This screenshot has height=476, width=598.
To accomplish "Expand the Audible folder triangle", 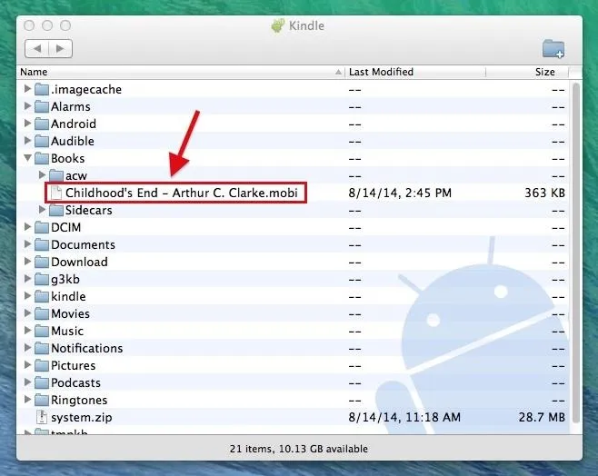I will 27,141.
